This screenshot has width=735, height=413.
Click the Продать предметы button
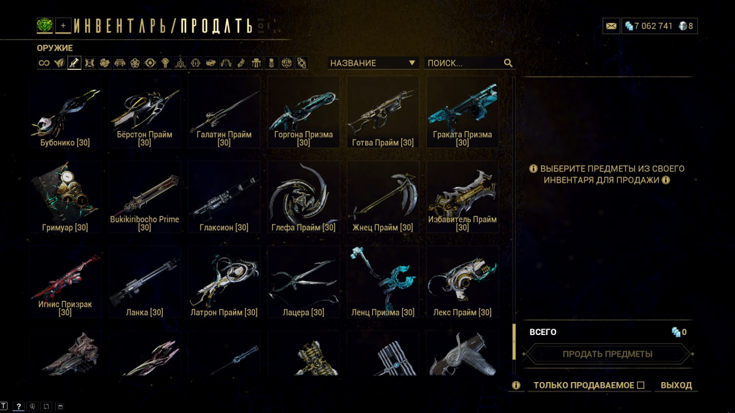click(608, 354)
